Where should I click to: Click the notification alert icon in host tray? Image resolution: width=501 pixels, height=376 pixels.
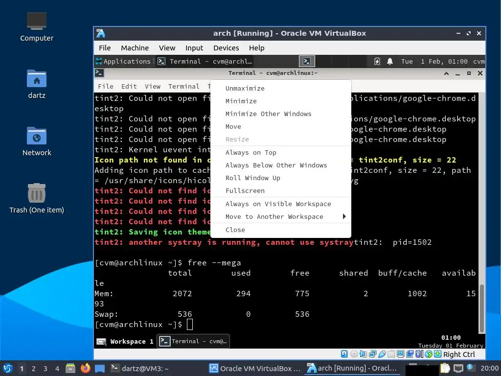[x=470, y=367]
